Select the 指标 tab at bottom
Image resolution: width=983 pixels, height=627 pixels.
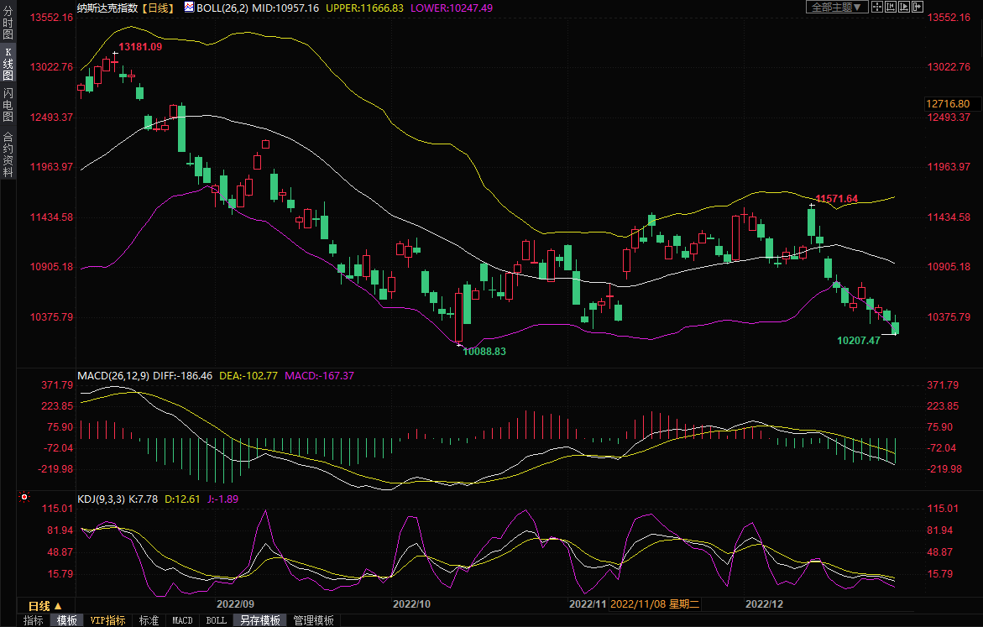34,620
